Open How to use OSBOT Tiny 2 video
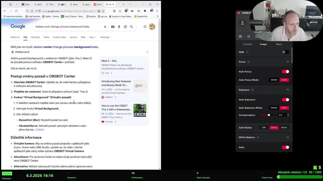Screen dimensions: 323x181 (x=116, y=108)
